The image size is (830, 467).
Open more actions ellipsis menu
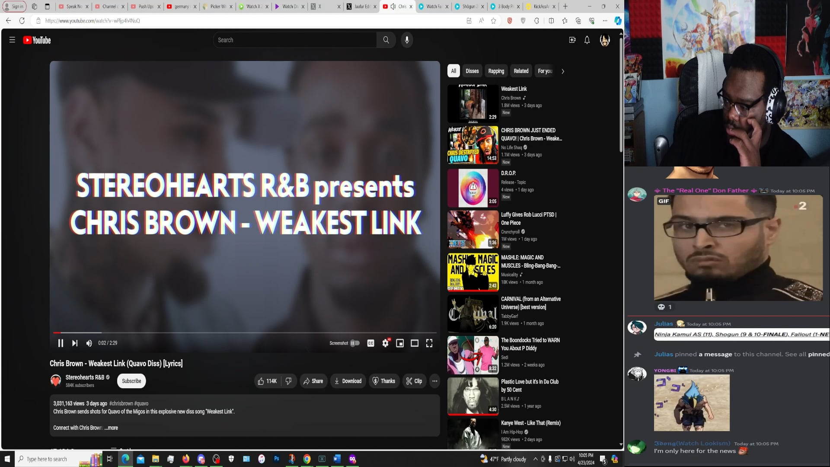pyautogui.click(x=434, y=381)
